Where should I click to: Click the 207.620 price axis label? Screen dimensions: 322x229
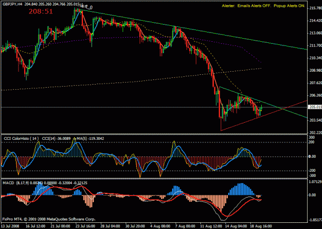pos(315,83)
